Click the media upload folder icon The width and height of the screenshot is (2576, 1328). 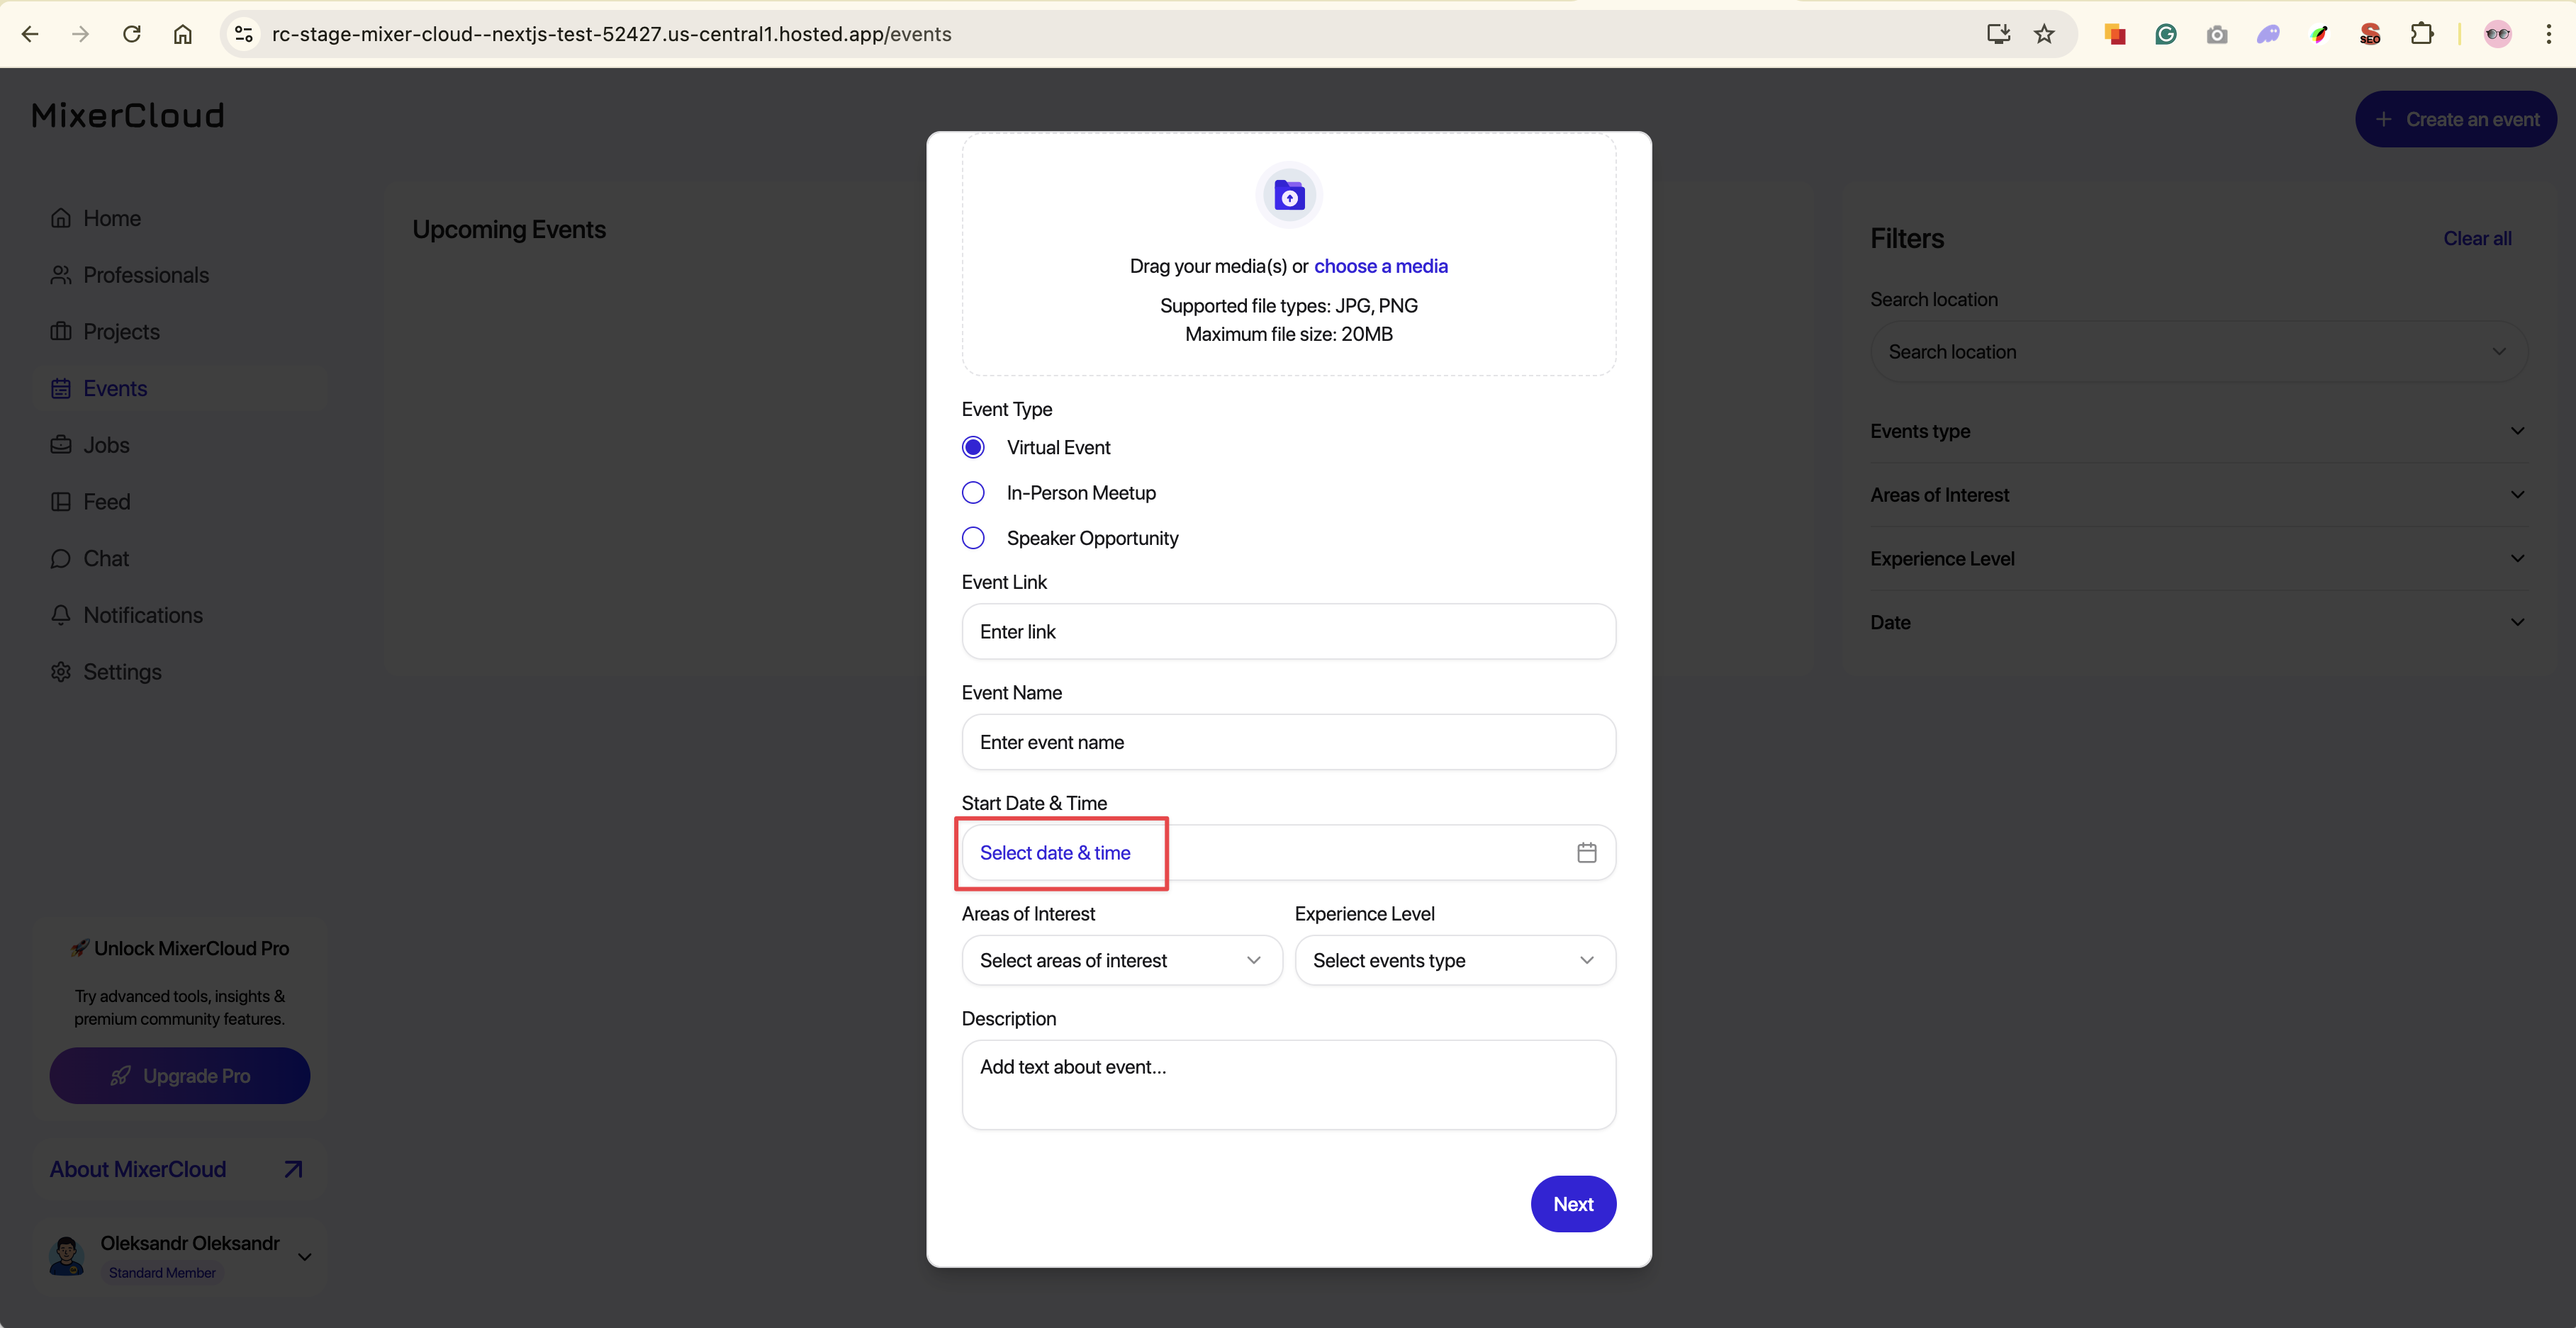(1289, 195)
